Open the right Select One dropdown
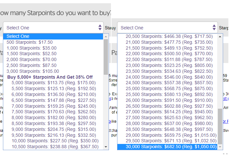This screenshot has width=229, height=157. tap(167, 27)
